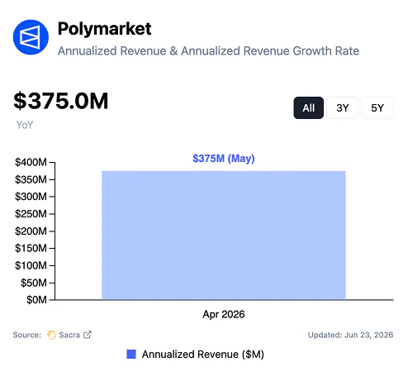Click the Updated: Jun 23, 2026 text
This screenshot has width=408, height=381.
click(x=350, y=335)
